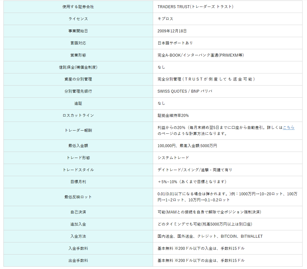This screenshot has width=307, height=269.
Task: Select the 資産の分別管理 label cell
Action: pos(78,79)
